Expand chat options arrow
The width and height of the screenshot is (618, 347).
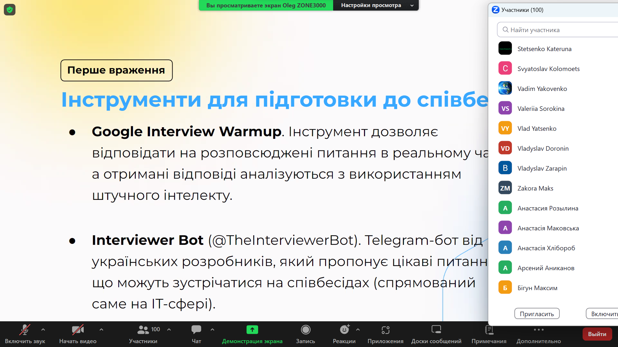point(212,330)
